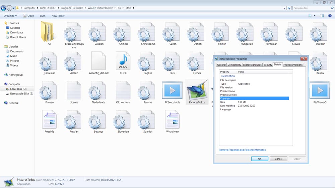Click the CLICK WAV audio file icon

click(x=123, y=61)
